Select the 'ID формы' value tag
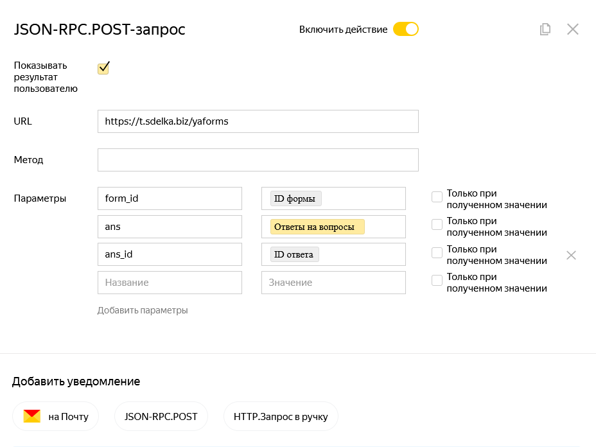This screenshot has width=596, height=447. [295, 198]
